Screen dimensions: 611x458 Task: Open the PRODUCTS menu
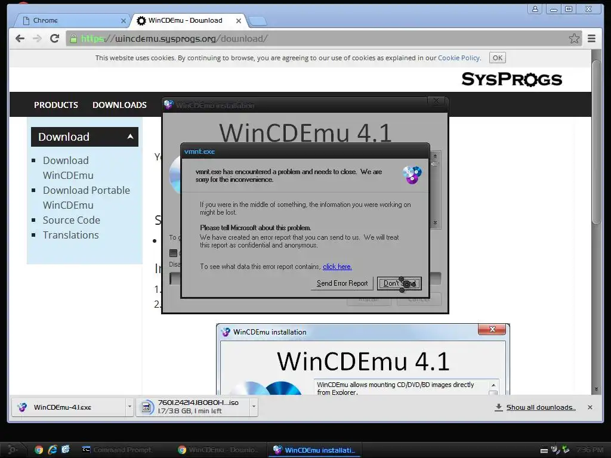click(x=55, y=105)
